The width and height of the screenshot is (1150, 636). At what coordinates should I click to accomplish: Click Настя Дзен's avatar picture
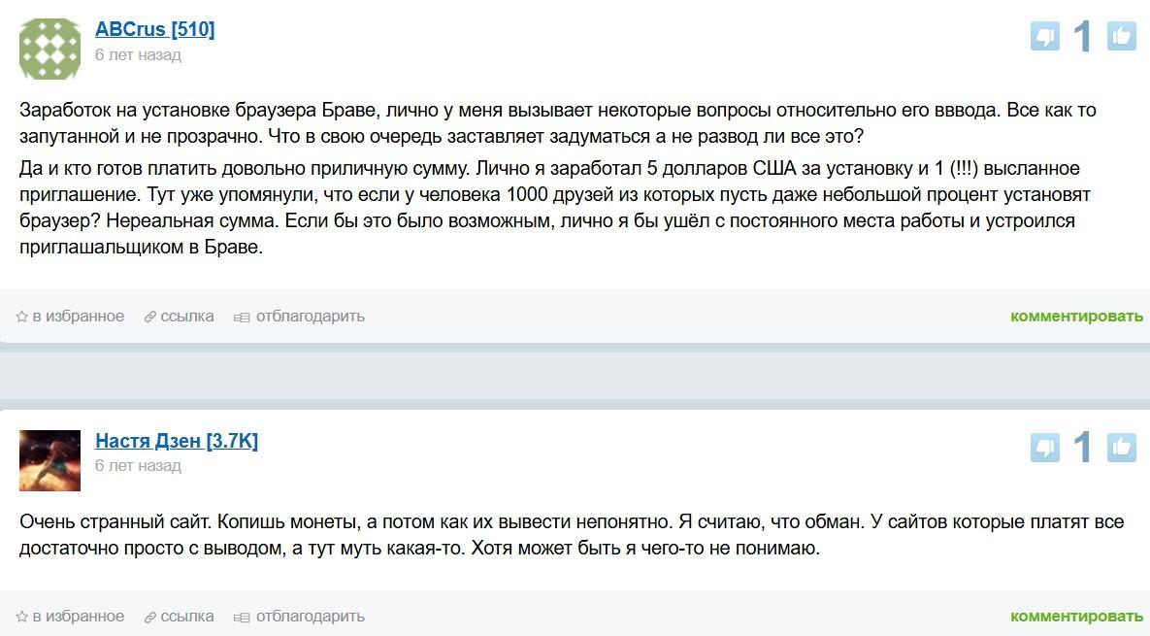coord(49,459)
